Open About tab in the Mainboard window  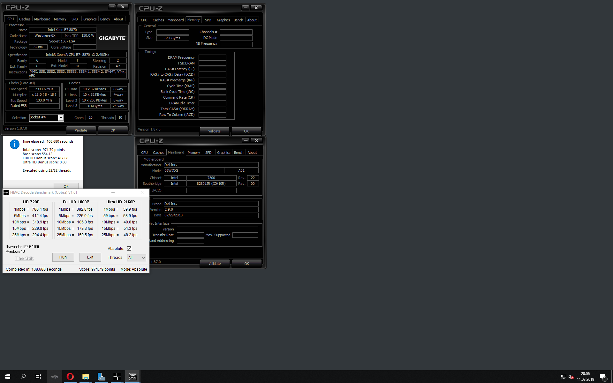click(x=252, y=153)
